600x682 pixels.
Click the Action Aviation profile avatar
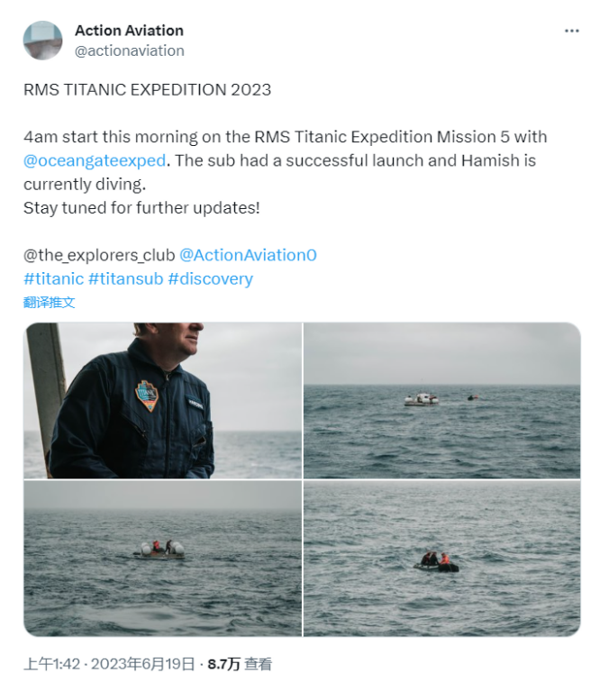[42, 41]
